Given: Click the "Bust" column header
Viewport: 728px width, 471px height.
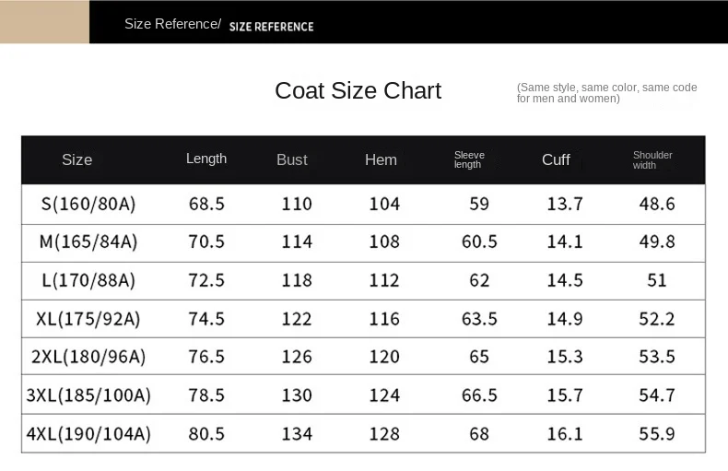Looking at the screenshot, I should tap(292, 159).
